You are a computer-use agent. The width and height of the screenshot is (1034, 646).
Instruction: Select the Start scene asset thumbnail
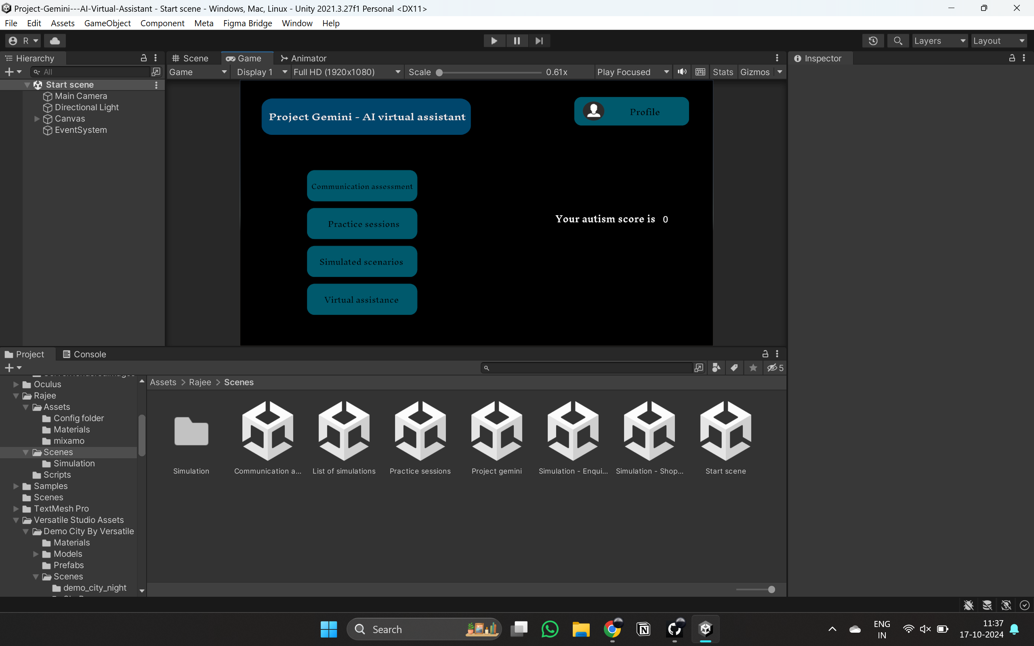pyautogui.click(x=725, y=431)
